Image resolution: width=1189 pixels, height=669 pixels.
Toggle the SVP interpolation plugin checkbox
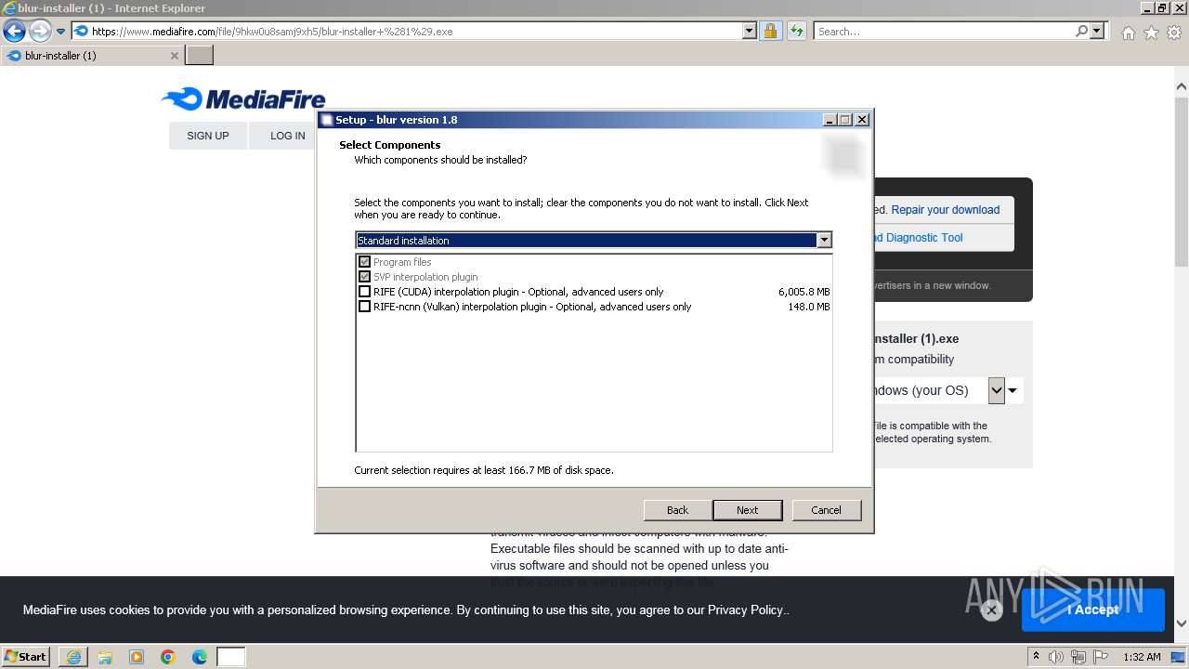click(x=364, y=277)
